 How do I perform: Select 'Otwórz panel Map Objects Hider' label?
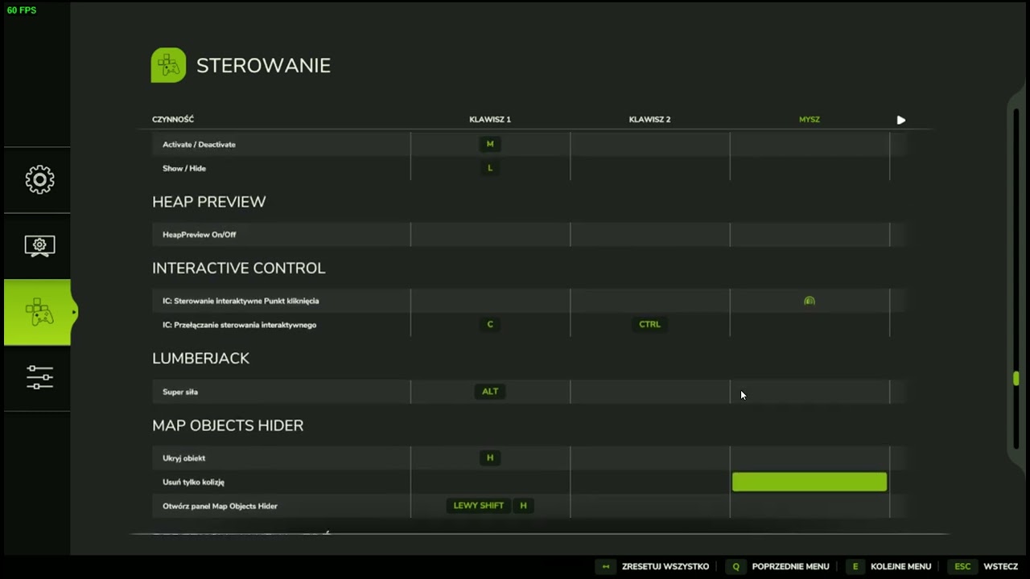(220, 507)
